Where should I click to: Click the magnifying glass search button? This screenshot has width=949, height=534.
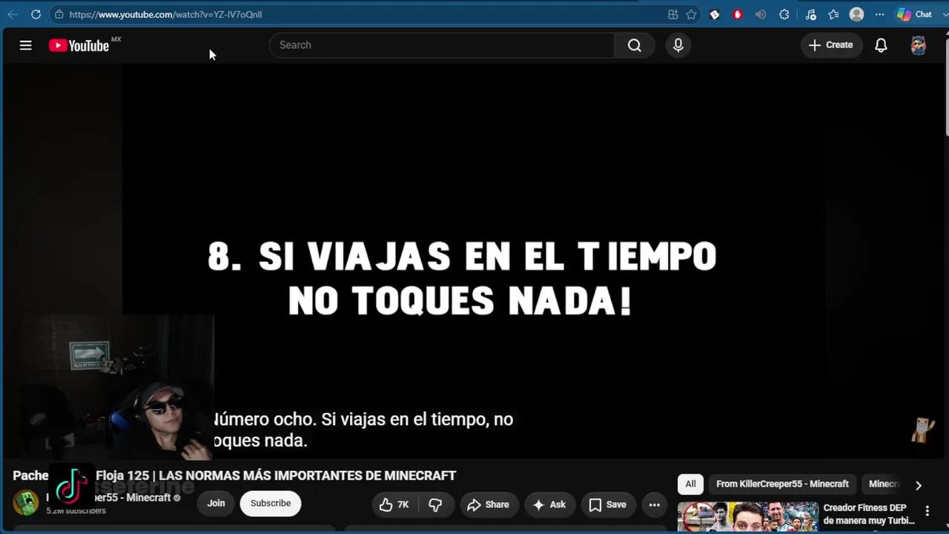(634, 45)
